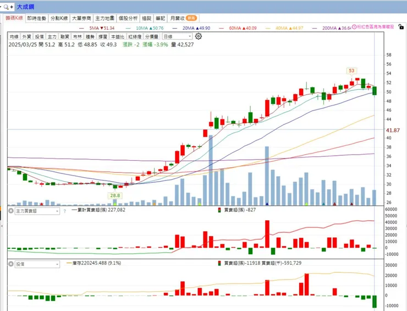
Task: Toggle the 分價量 volume-by-price button
Action: tap(152, 37)
